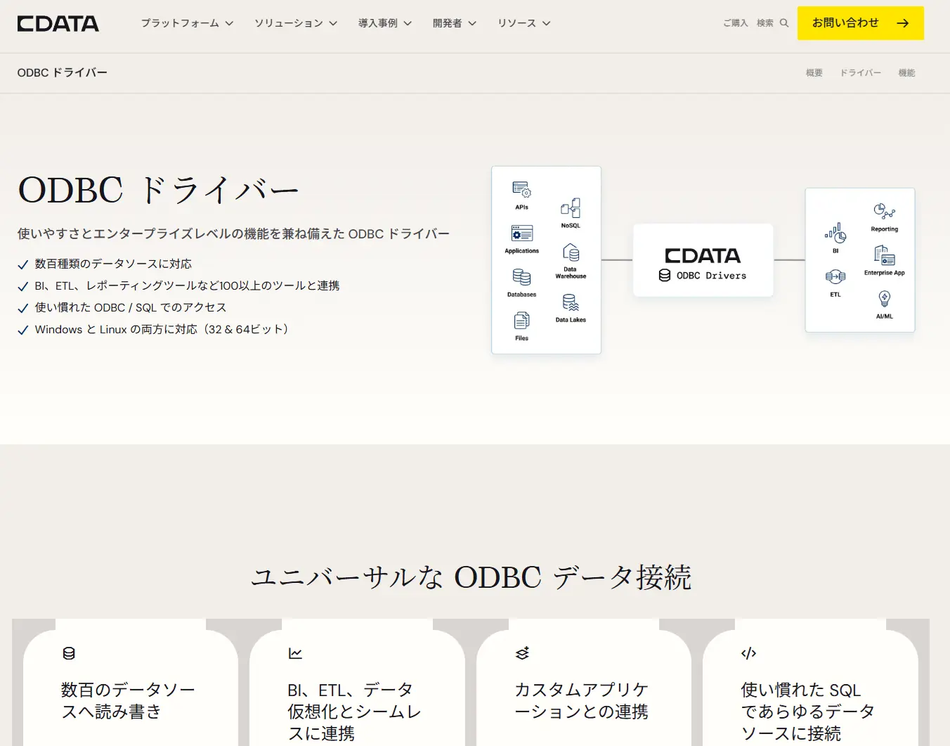
Task: Click the NoSQL icon in diagram
Action: pos(571,207)
